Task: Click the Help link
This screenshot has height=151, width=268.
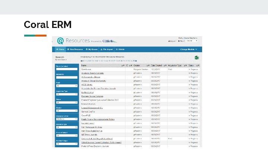Action: coord(181,41)
